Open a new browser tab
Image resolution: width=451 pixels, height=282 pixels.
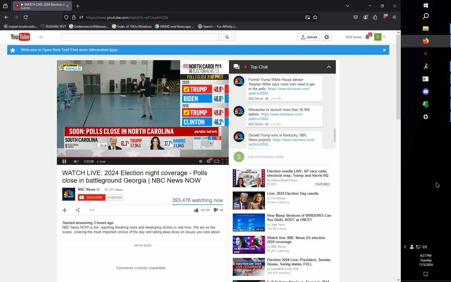pos(78,6)
